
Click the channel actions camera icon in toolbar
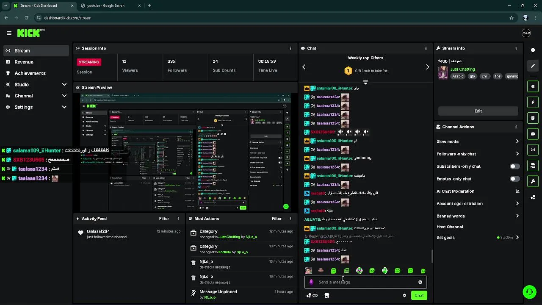point(533,166)
